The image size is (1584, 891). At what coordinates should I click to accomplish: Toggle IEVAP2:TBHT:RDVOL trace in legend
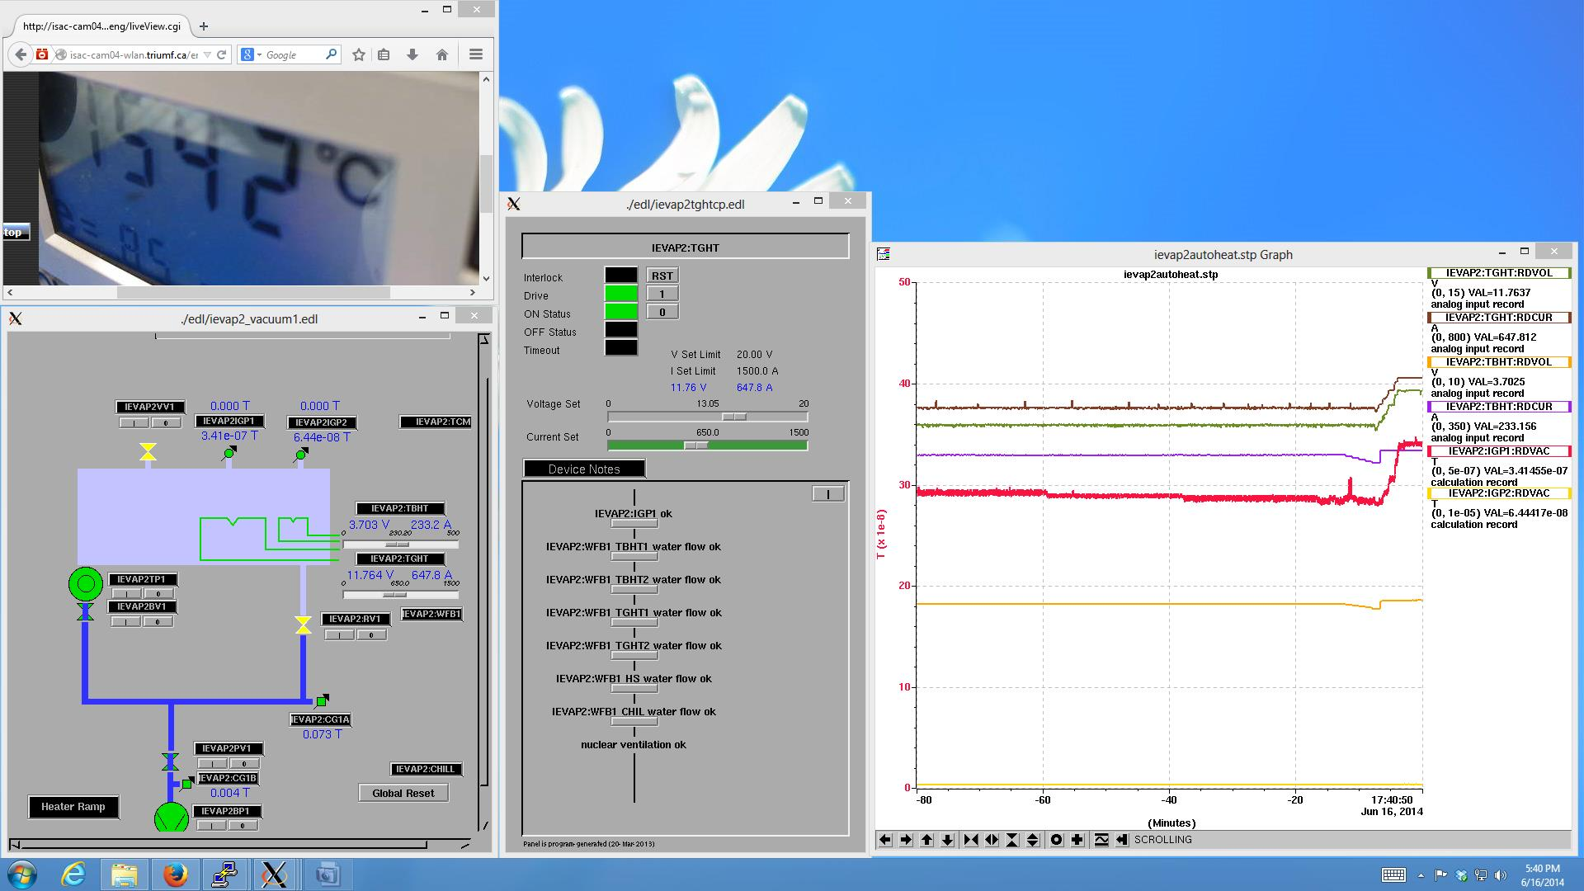[x=1499, y=361]
